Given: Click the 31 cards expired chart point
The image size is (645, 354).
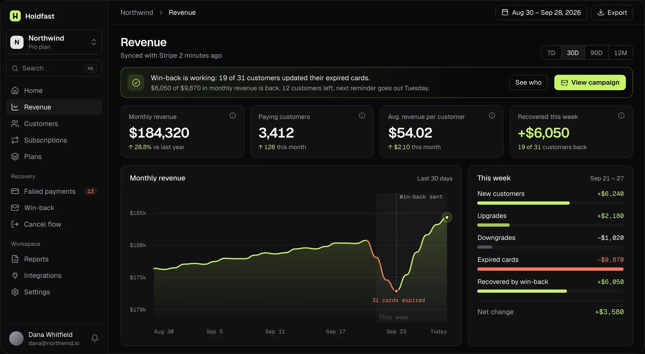Looking at the screenshot, I should 396,291.
